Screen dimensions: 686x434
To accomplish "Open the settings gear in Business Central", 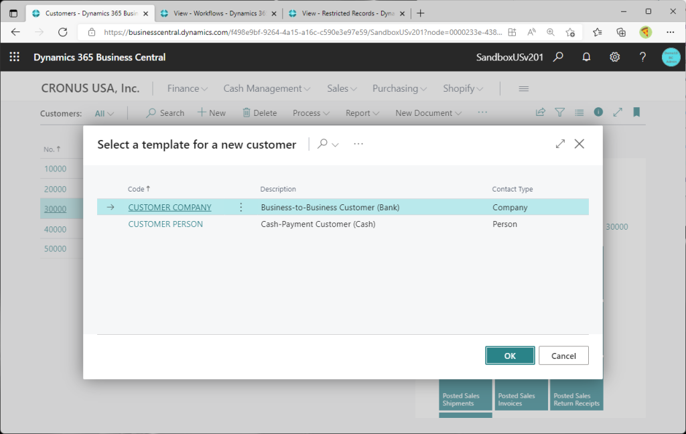I will (615, 57).
